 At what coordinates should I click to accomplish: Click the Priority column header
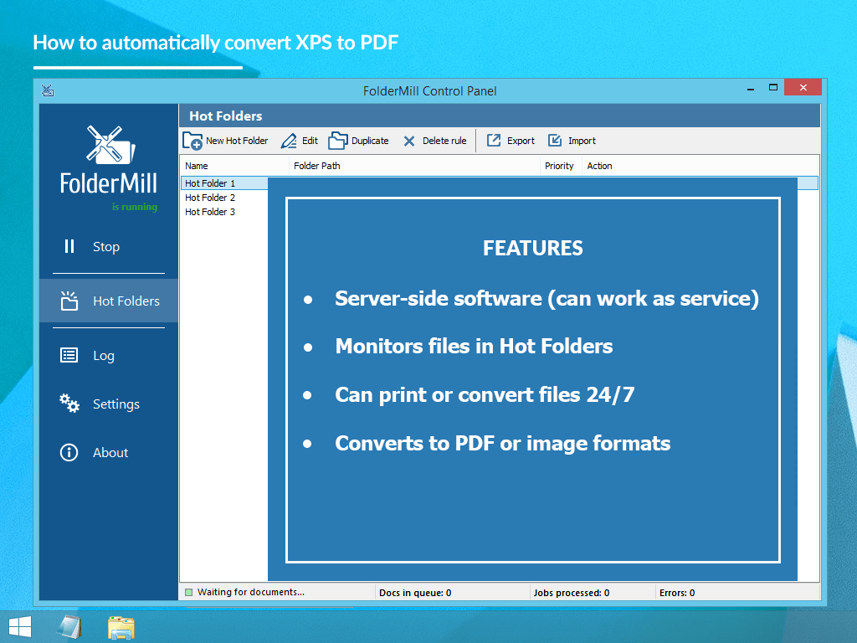[x=559, y=166]
